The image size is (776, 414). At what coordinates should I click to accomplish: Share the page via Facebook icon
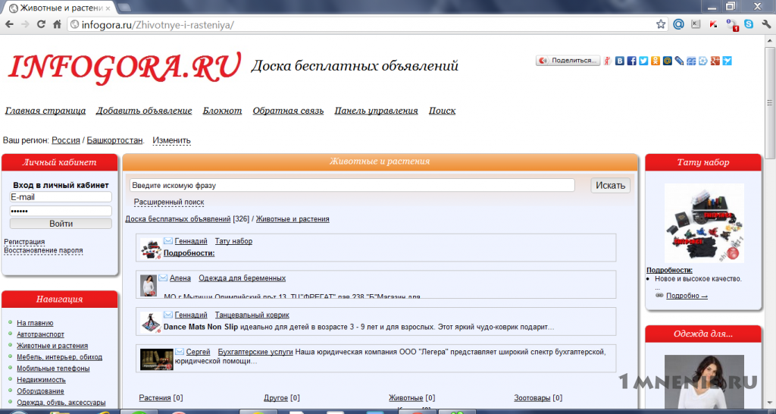click(631, 61)
